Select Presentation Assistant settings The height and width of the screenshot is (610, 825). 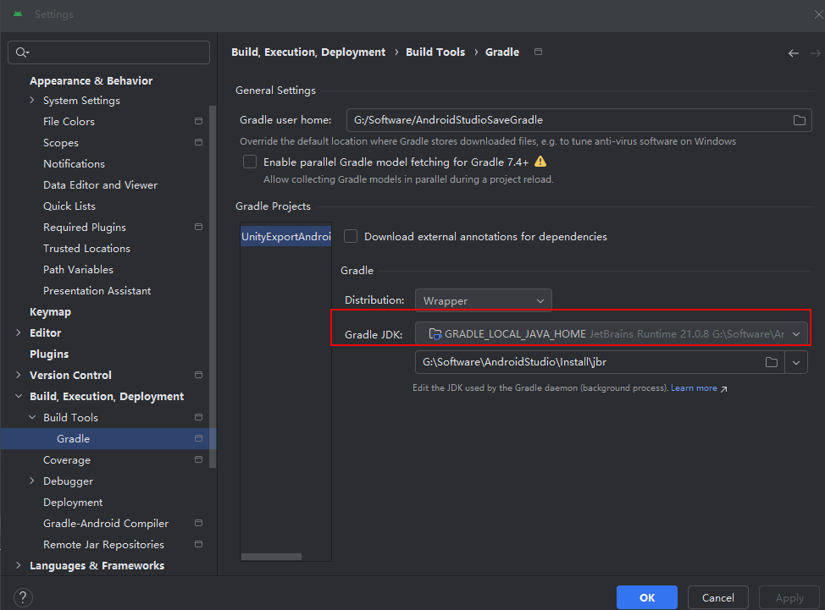click(x=97, y=290)
